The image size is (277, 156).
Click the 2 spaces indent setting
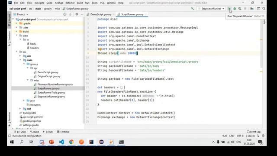(x=250, y=136)
